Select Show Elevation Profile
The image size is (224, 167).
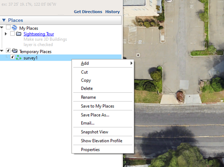tap(103, 141)
